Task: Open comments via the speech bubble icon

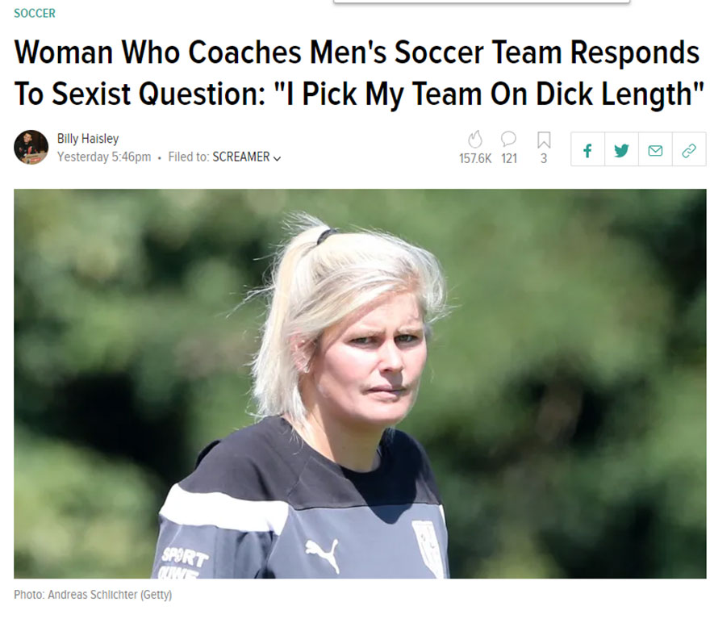Action: pyautogui.click(x=508, y=140)
